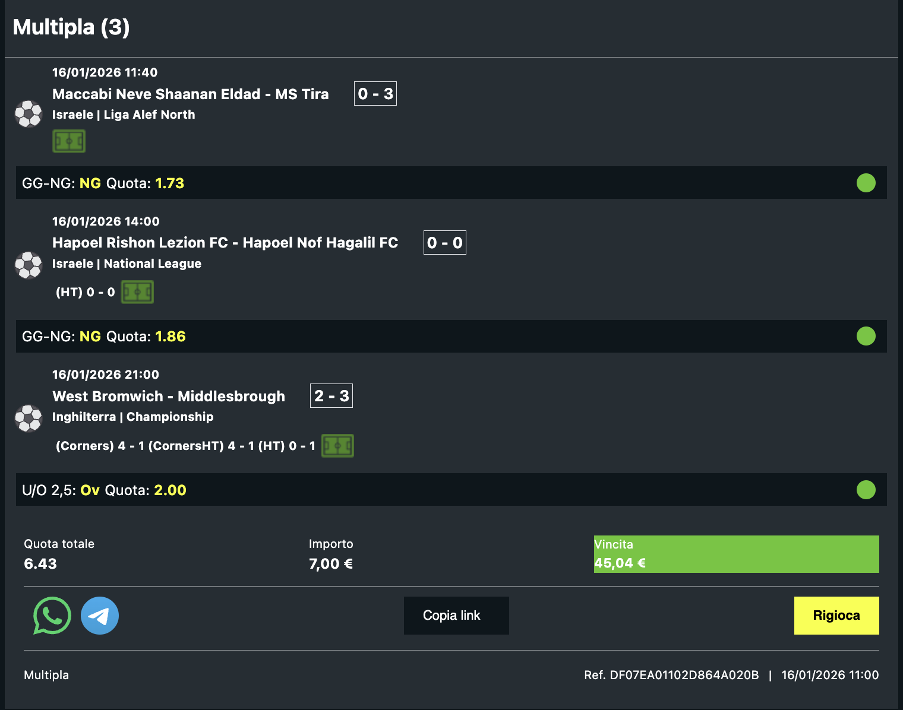Click the 0 - 3 score box

pyautogui.click(x=375, y=94)
